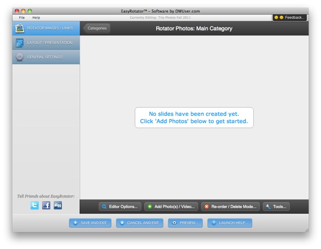Image resolution: width=321 pixels, height=249 pixels.
Task: Switch to the General Settings tab
Action: click(46, 57)
